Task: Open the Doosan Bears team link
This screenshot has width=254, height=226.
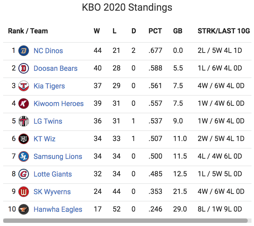Action: 55,68
